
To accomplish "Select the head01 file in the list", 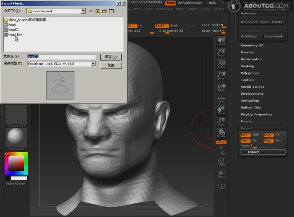I will coord(11,29).
